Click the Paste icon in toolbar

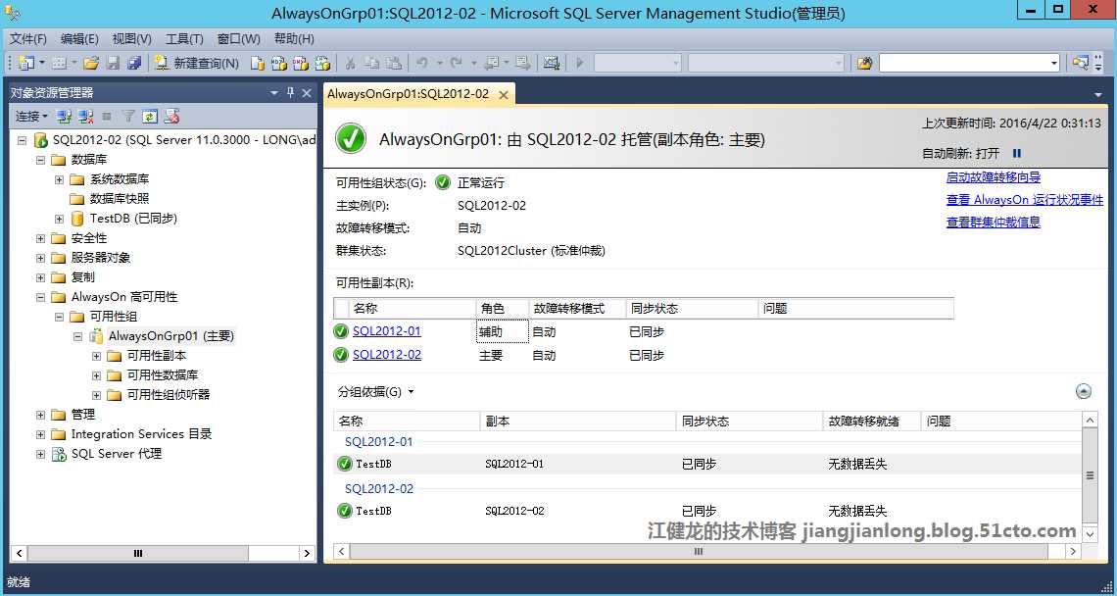pos(393,64)
